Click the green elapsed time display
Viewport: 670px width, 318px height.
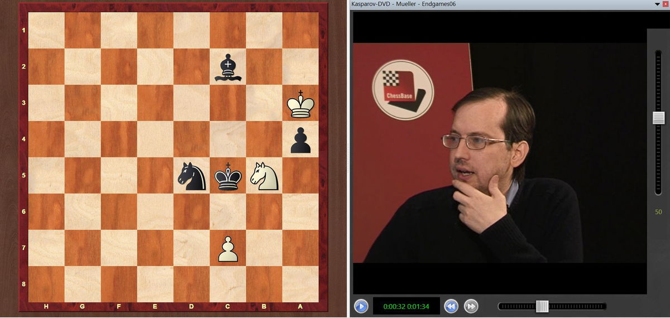click(406, 306)
